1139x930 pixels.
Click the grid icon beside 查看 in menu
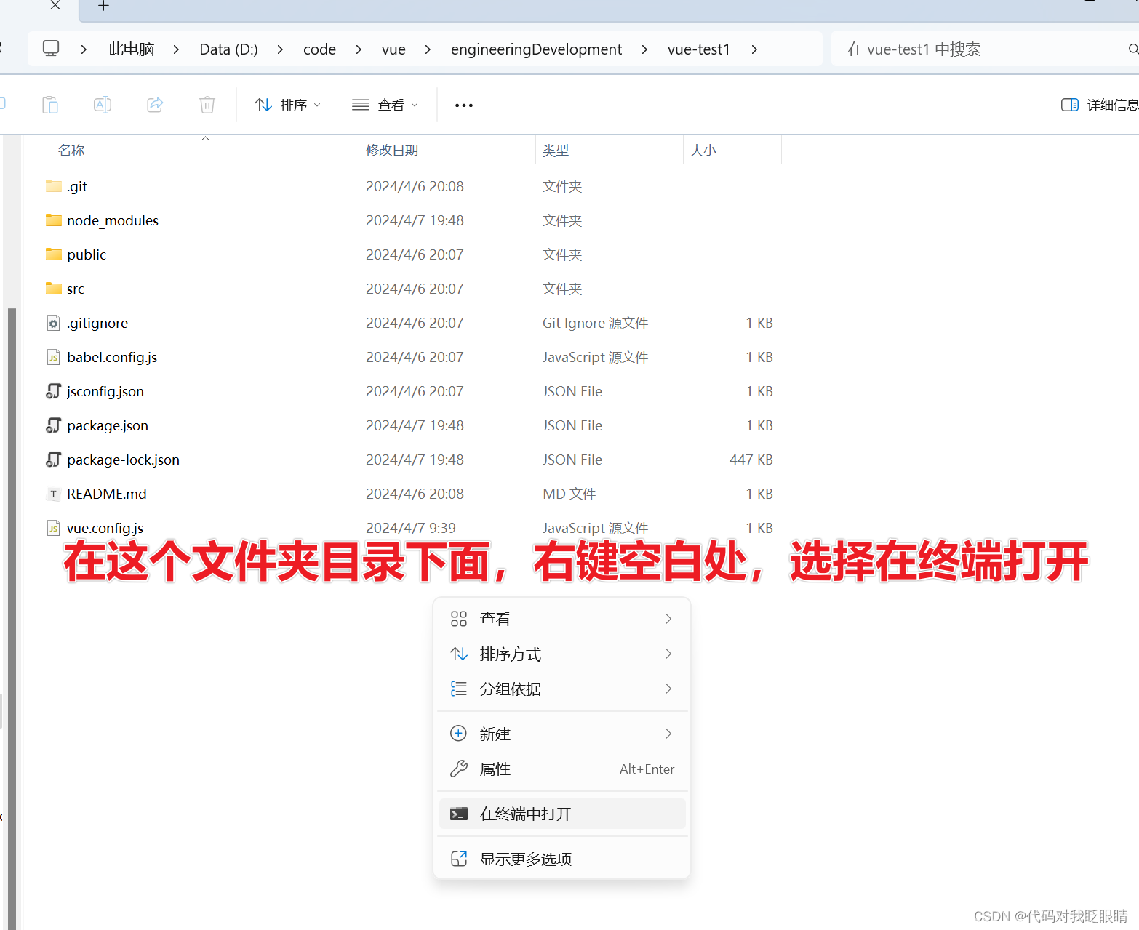(x=459, y=619)
